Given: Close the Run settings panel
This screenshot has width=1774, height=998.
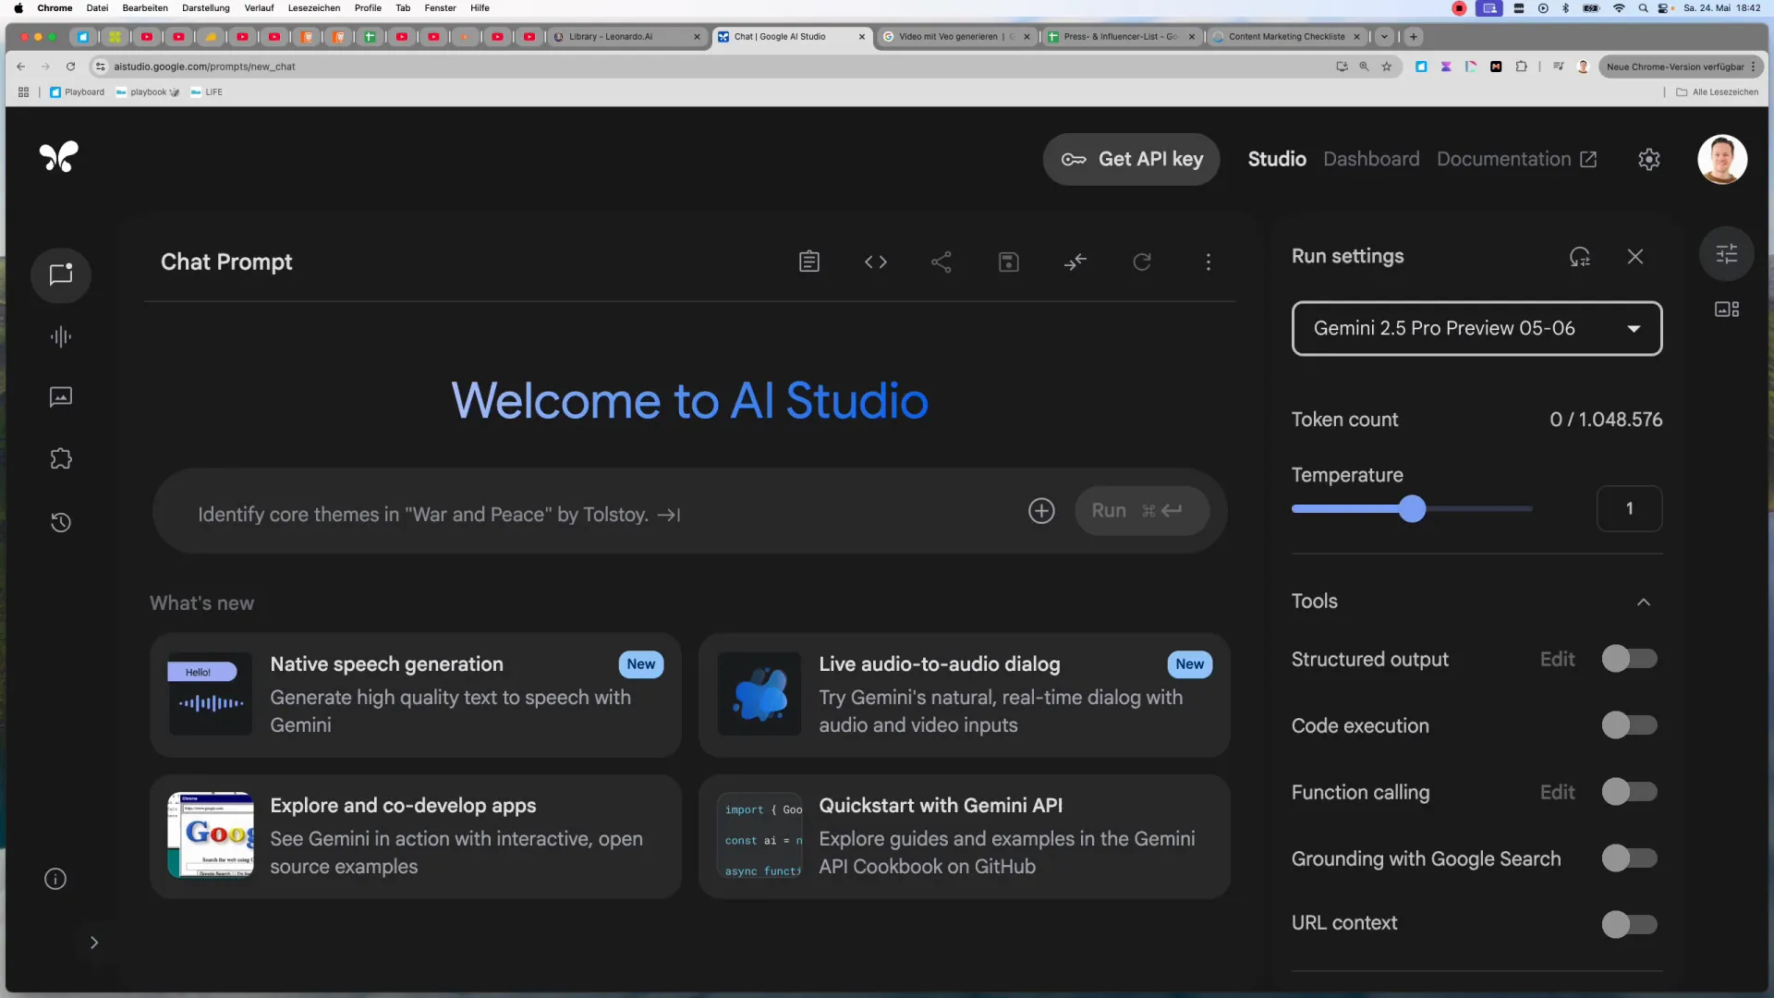Looking at the screenshot, I should coord(1635,257).
